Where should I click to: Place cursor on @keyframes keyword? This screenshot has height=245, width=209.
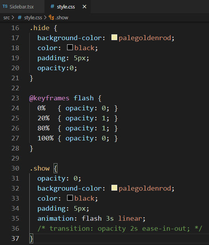point(49,98)
